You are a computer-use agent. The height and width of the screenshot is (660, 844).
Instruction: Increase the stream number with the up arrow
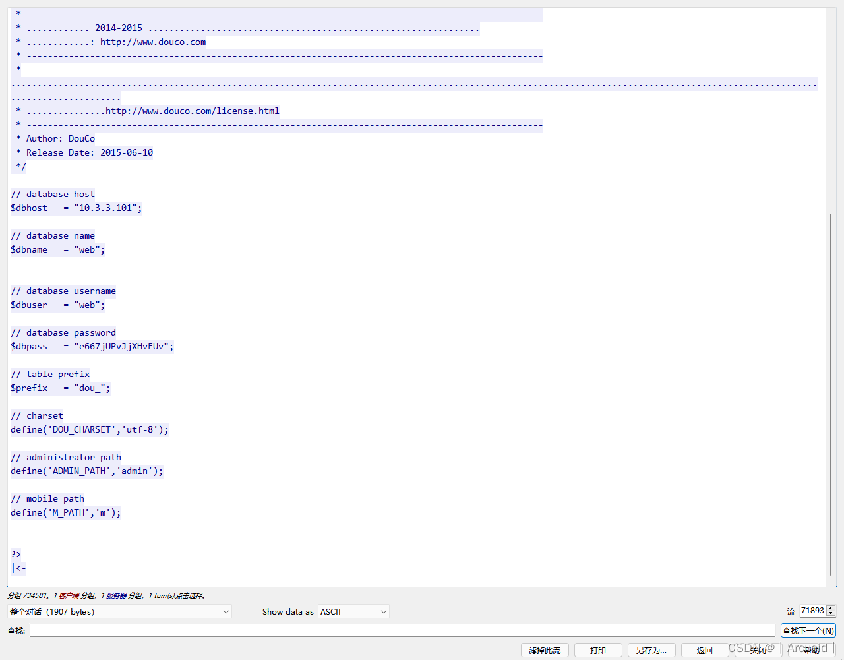[x=831, y=609]
